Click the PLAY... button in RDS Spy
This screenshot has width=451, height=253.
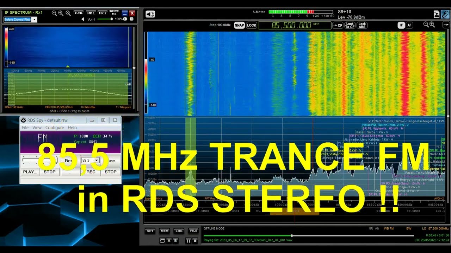pos(30,172)
